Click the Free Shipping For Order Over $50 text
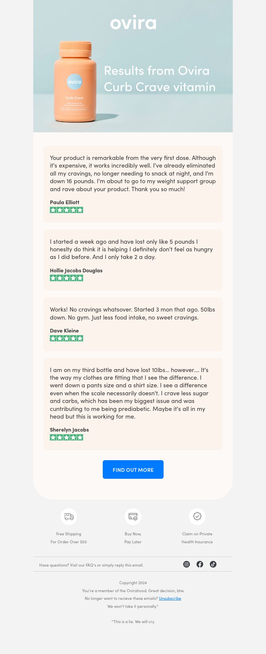The width and height of the screenshot is (266, 654). click(x=69, y=538)
